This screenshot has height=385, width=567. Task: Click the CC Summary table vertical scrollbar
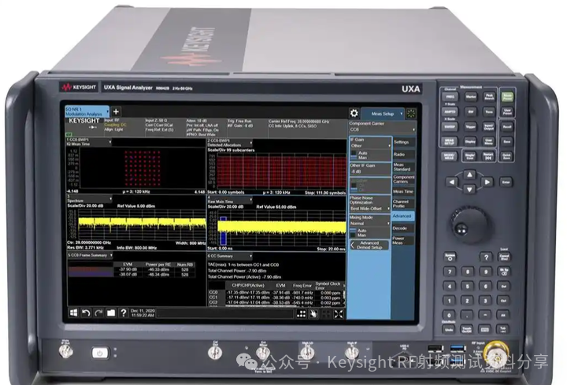click(x=343, y=294)
